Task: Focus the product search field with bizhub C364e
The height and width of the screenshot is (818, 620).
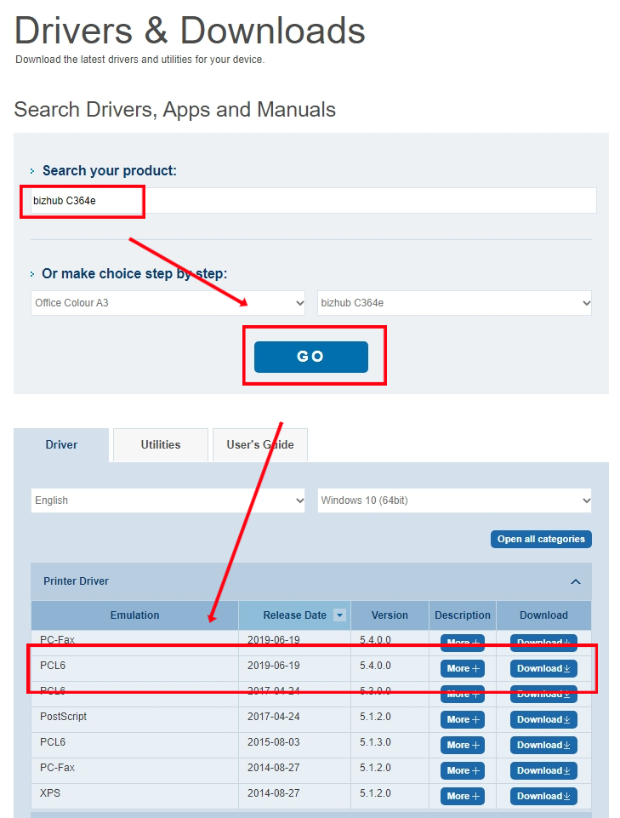Action: pos(313,200)
